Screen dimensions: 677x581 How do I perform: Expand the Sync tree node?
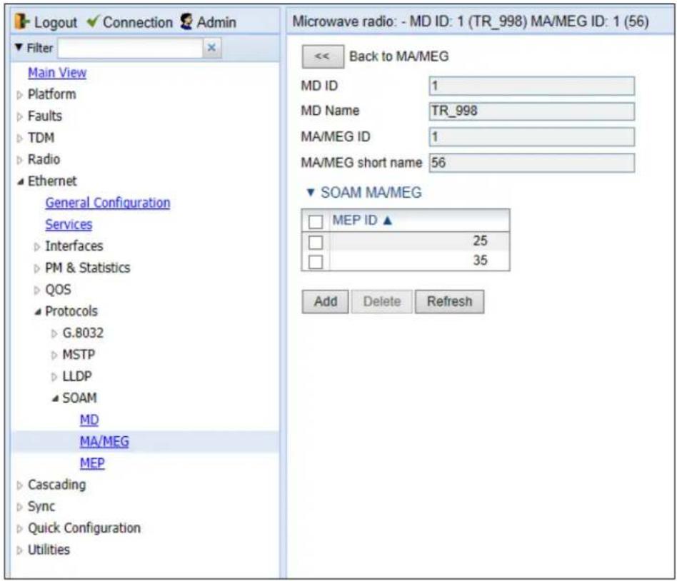click(x=19, y=507)
